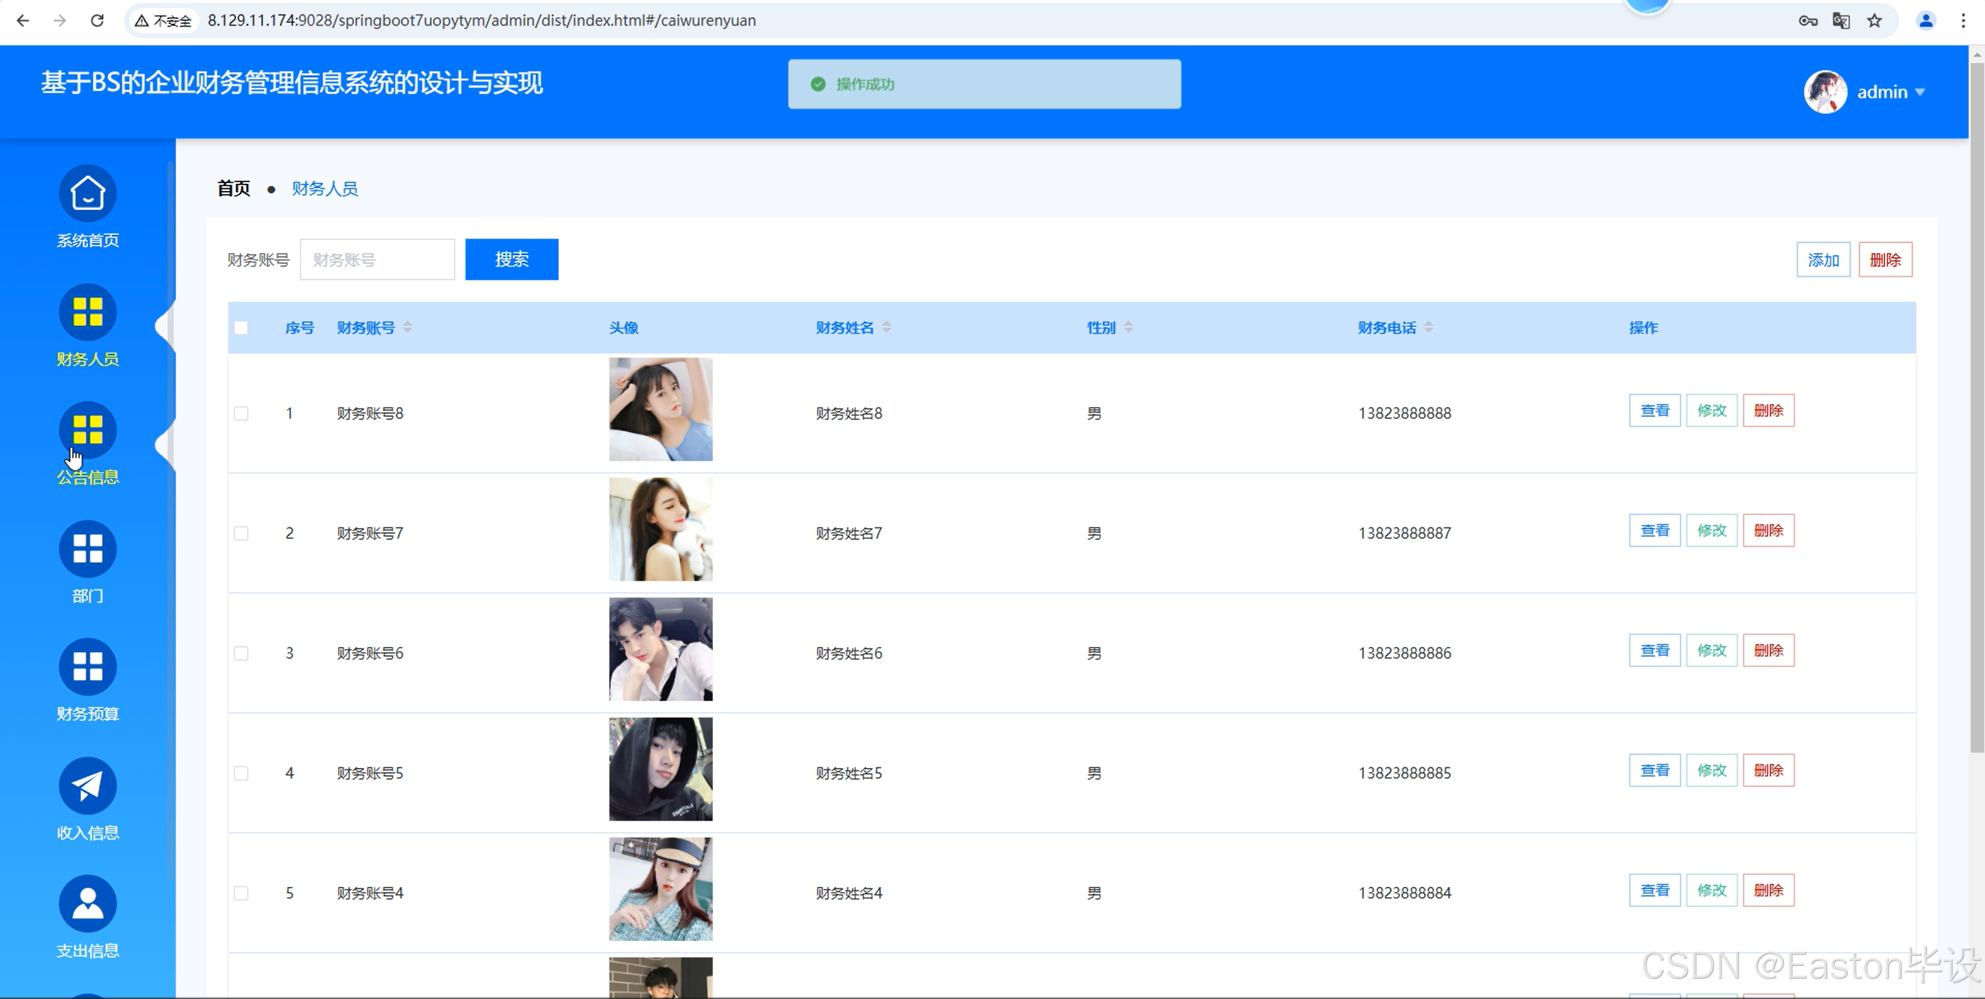Go to 首页 breadcrumb

(x=234, y=189)
